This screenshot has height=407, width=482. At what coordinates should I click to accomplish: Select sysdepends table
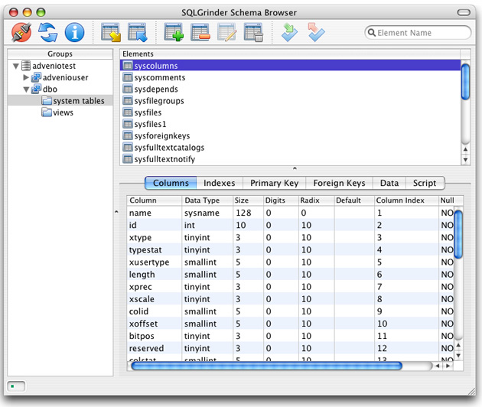coord(290,89)
